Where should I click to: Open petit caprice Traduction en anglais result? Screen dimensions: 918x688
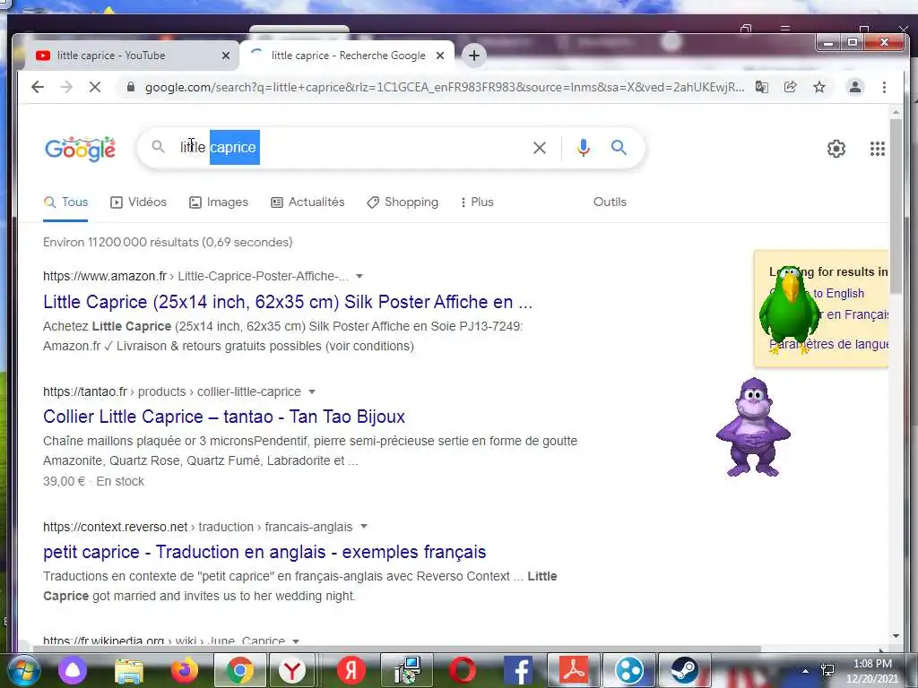coord(264,552)
